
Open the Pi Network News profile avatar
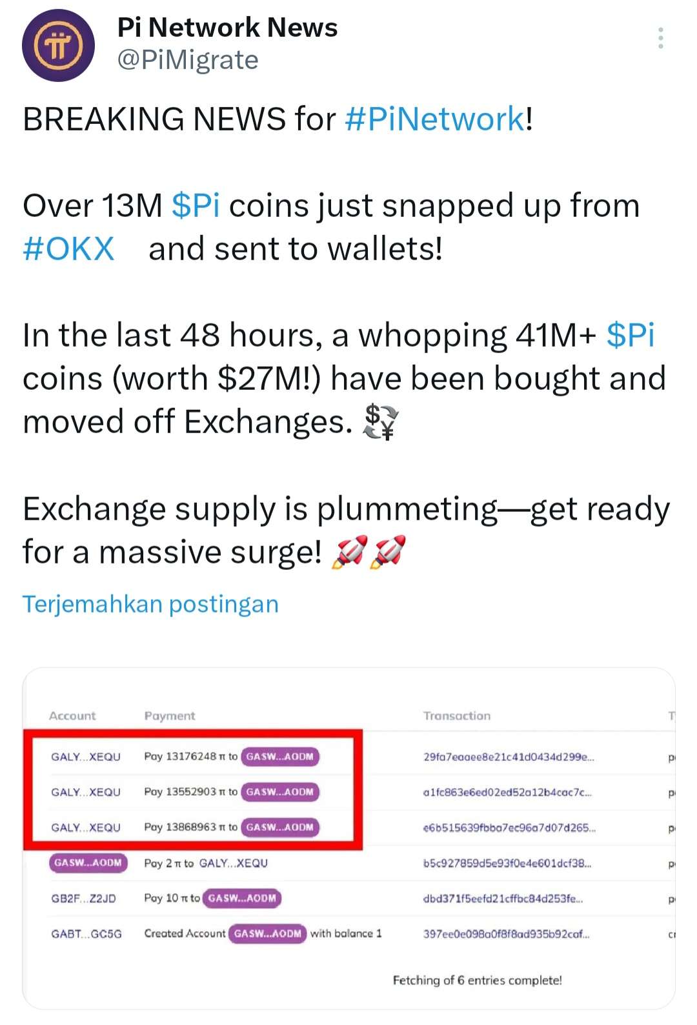click(58, 45)
